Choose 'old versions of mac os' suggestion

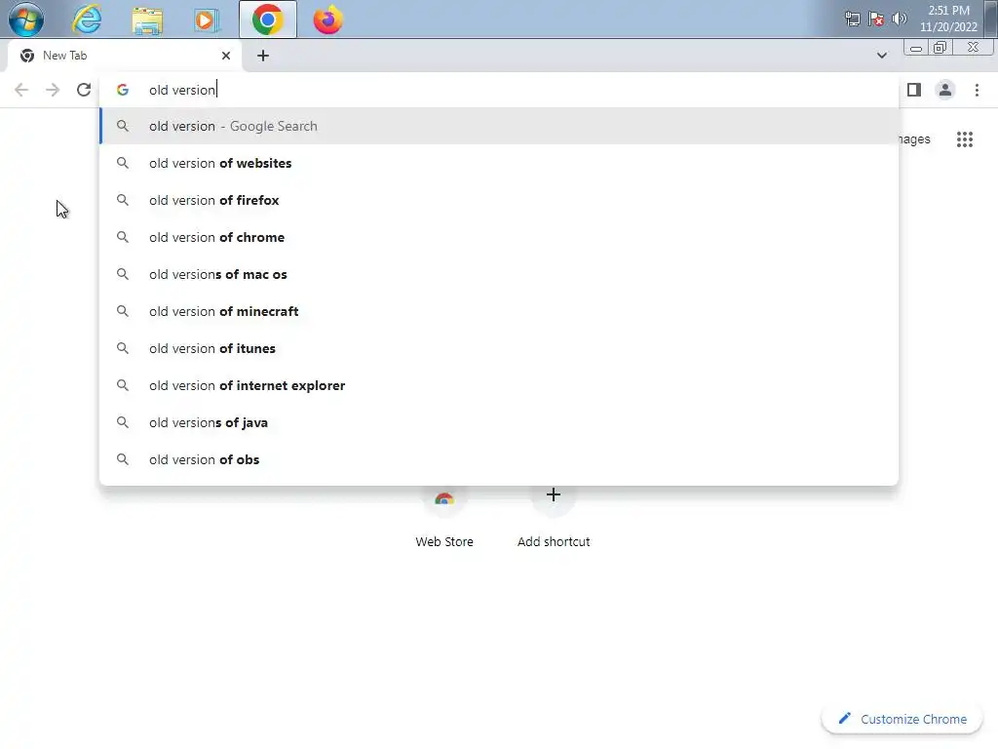(x=499, y=274)
